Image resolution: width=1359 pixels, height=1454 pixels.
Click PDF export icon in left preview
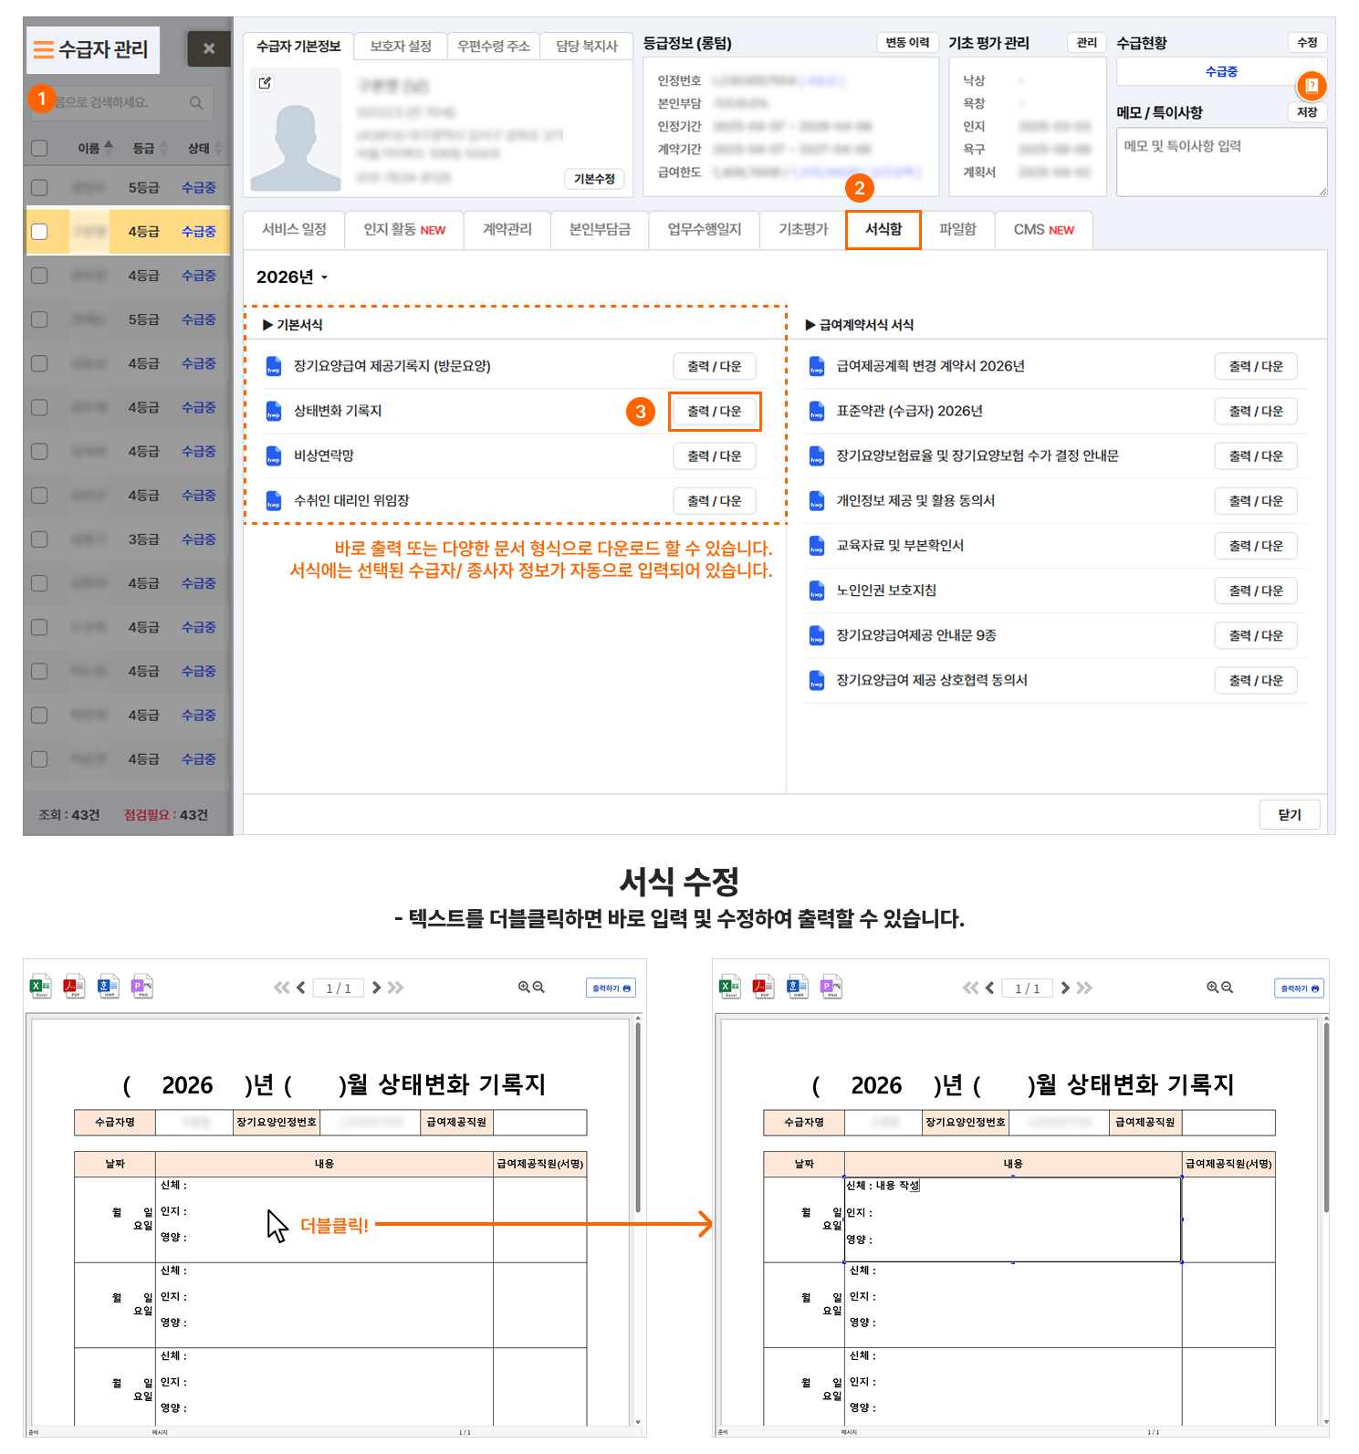click(74, 987)
